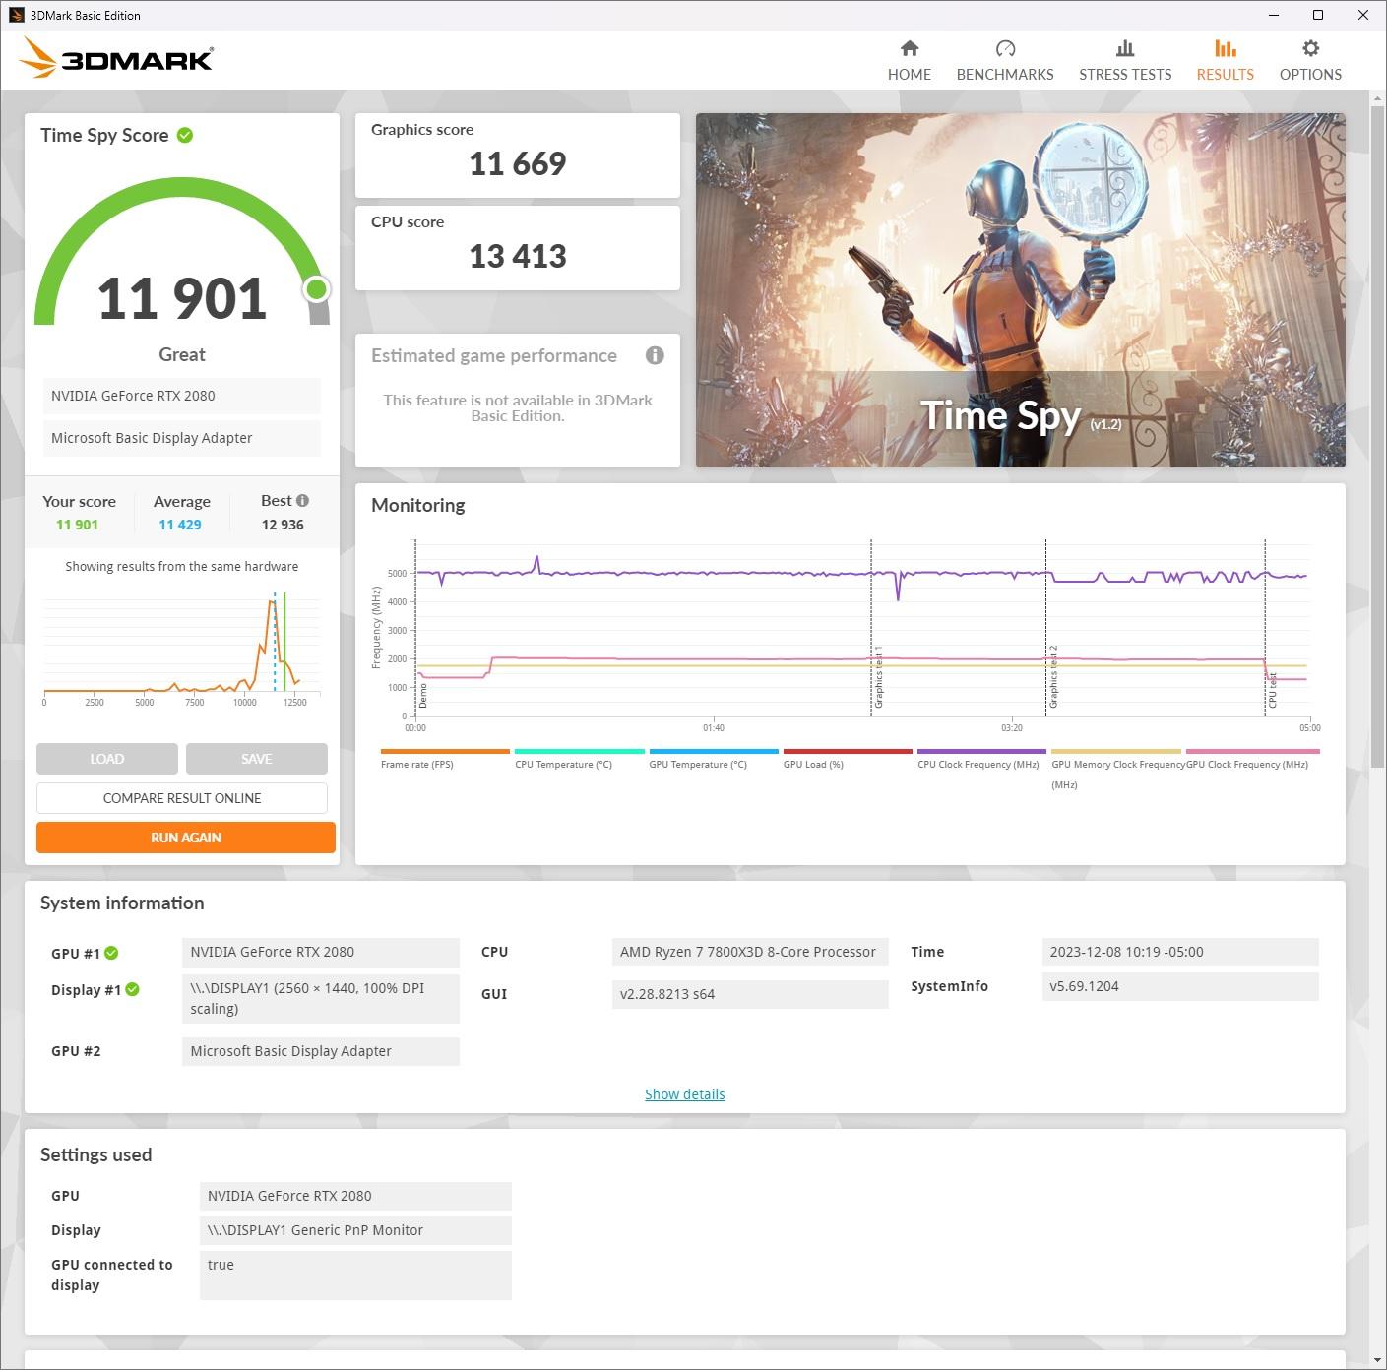The width and height of the screenshot is (1387, 1370).
Task: Open the 3DMark Home screen
Action: pyautogui.click(x=909, y=59)
